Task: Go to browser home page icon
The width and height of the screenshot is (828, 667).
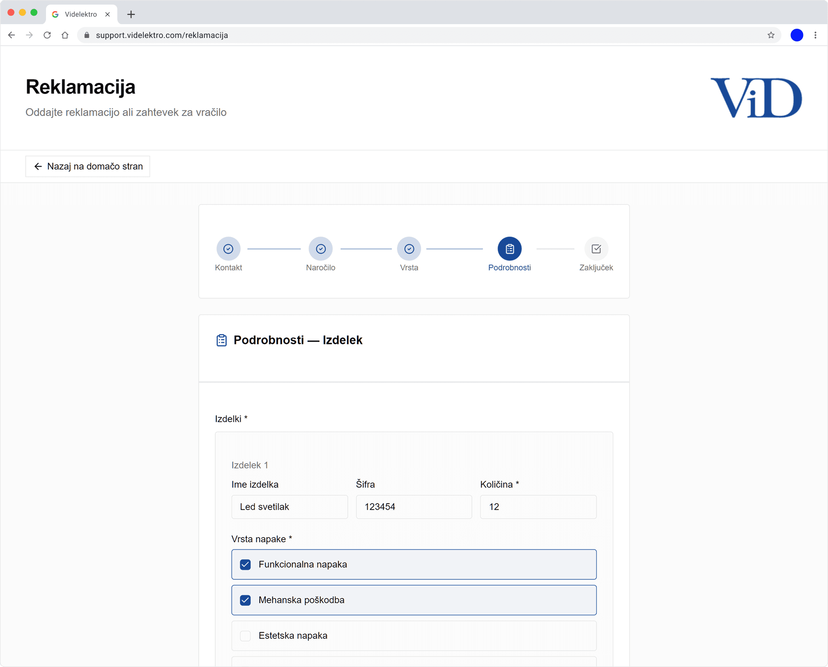Action: pyautogui.click(x=65, y=35)
